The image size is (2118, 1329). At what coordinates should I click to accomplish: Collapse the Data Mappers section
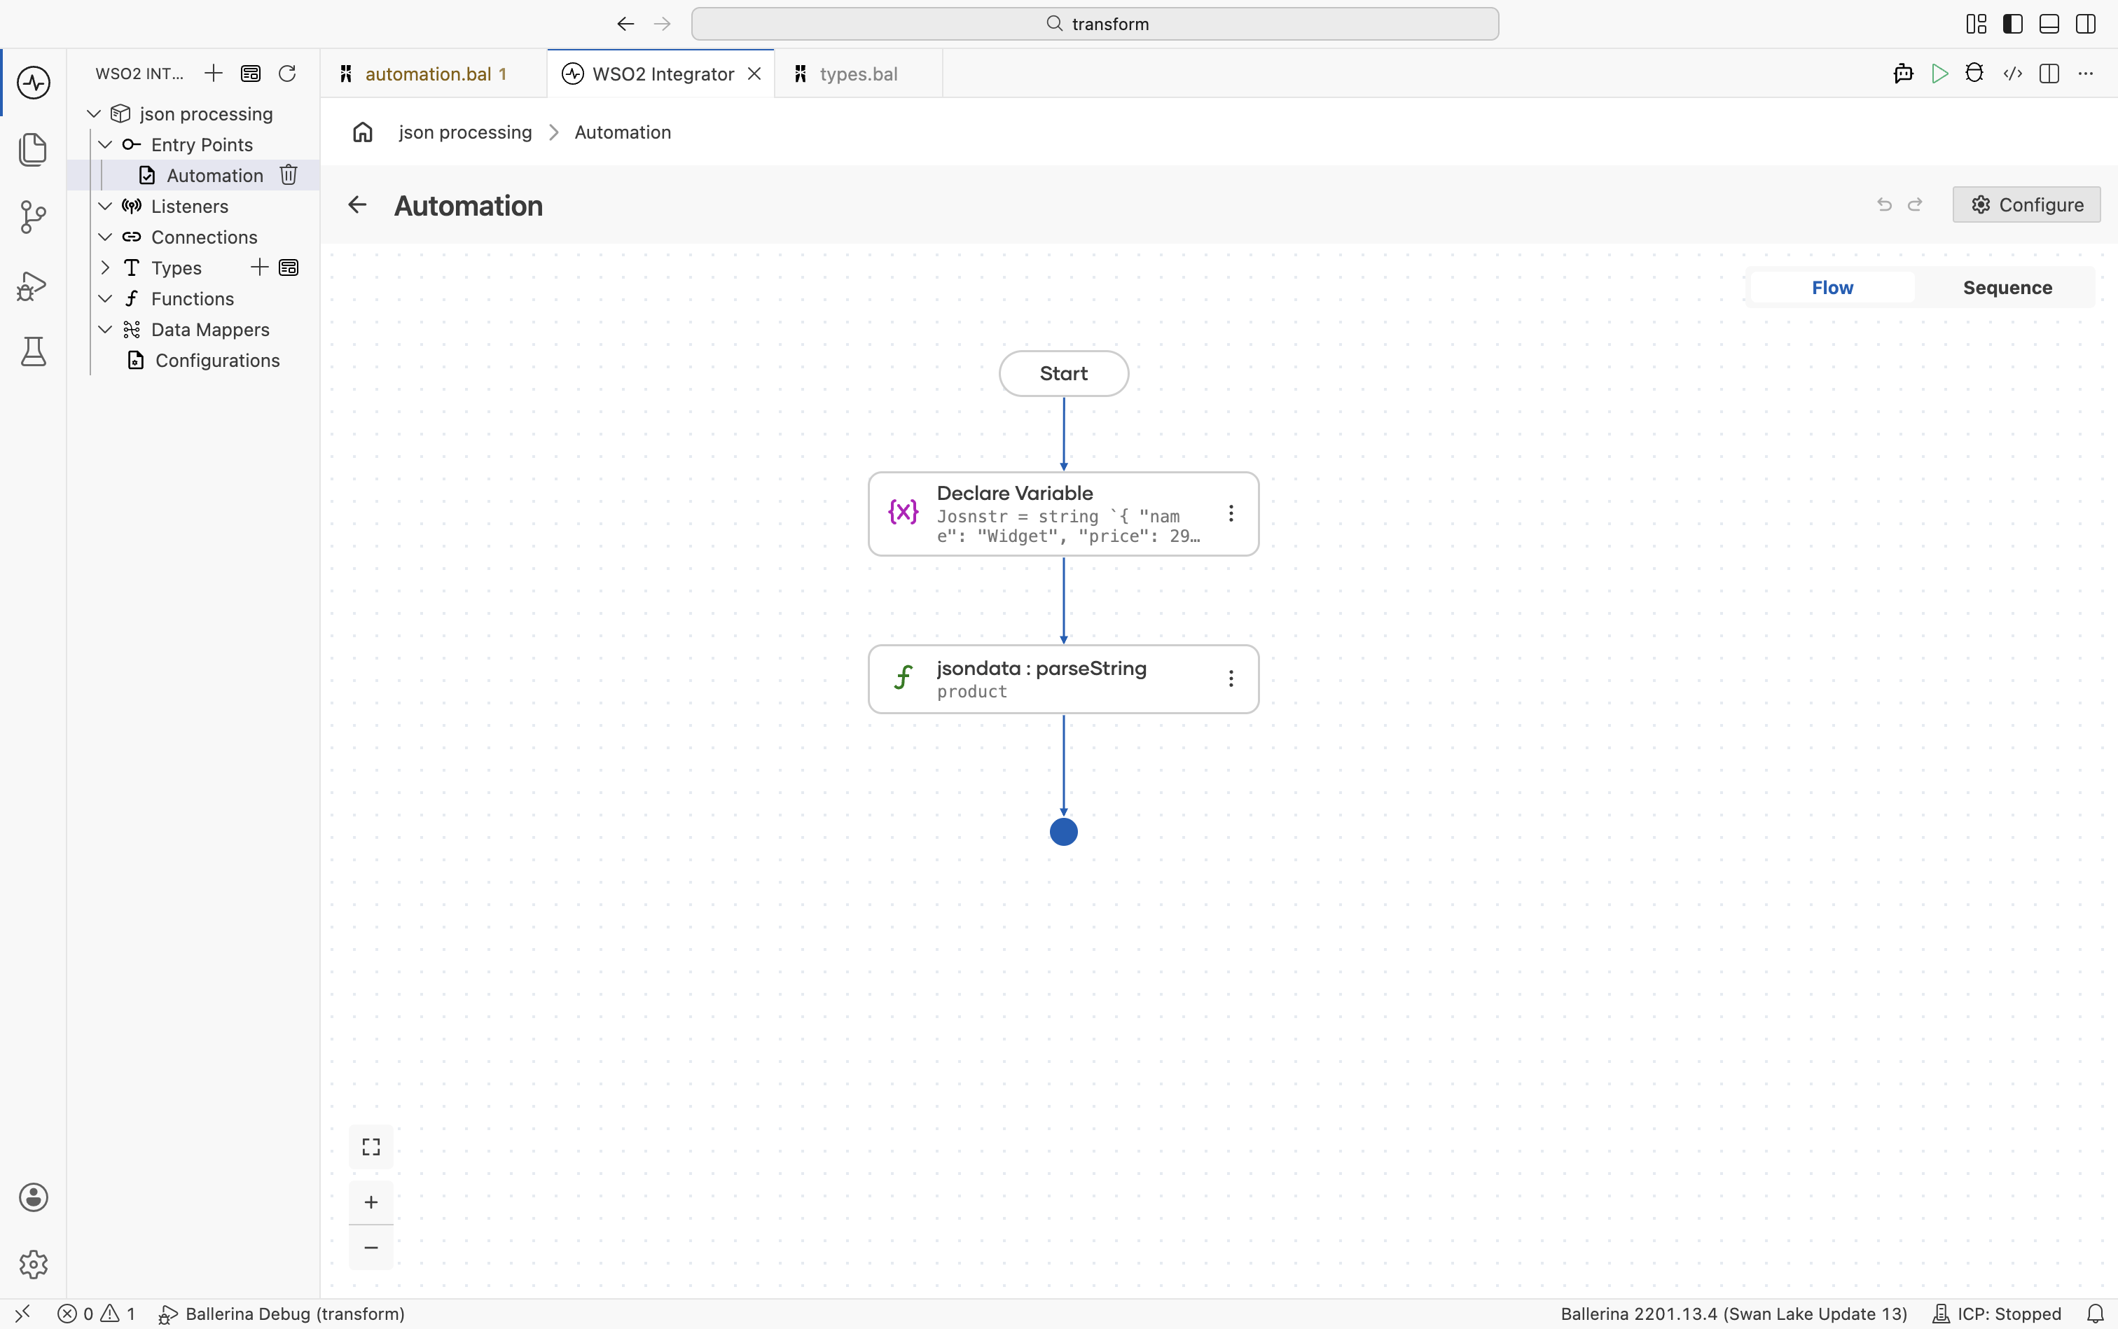pos(104,328)
